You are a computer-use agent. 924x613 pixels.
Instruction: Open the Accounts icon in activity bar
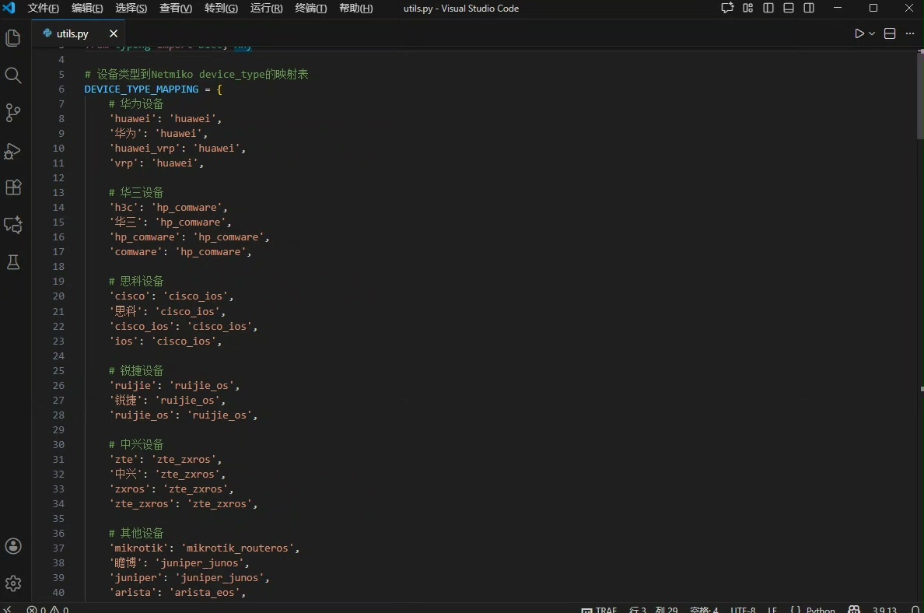point(12,546)
